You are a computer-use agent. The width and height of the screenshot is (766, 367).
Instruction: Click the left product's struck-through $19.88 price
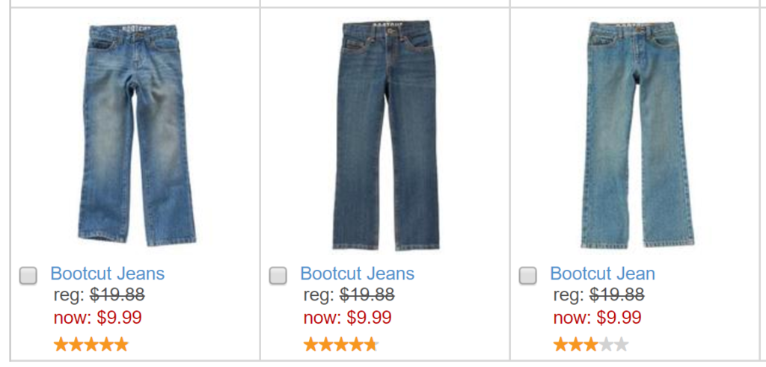pos(117,294)
